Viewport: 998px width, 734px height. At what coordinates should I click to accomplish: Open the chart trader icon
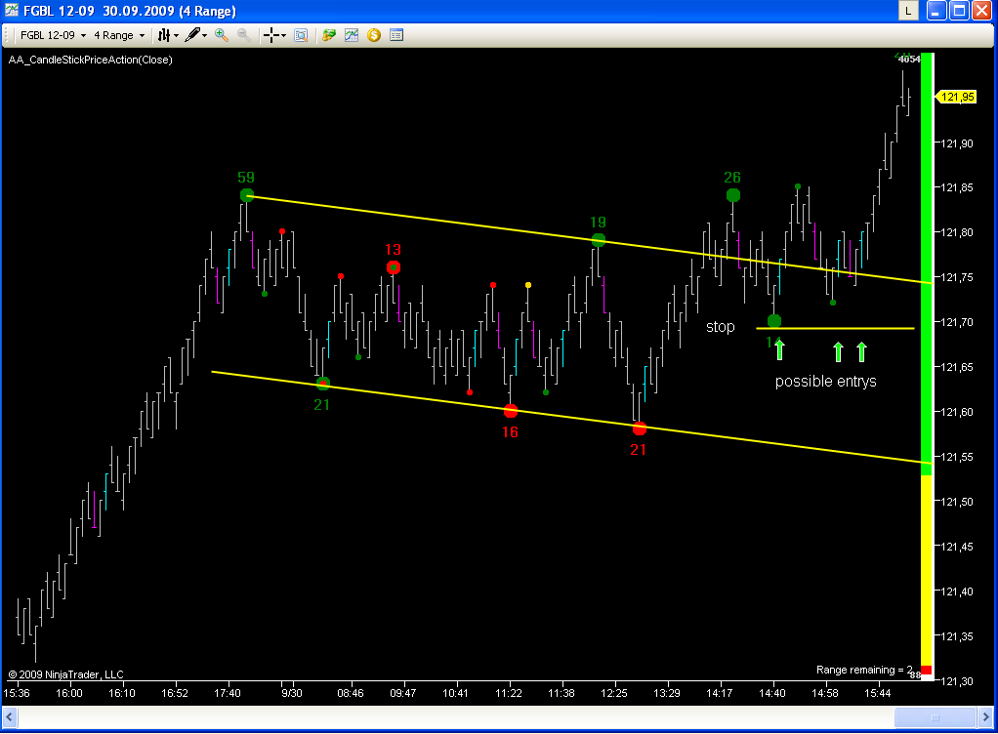(329, 35)
